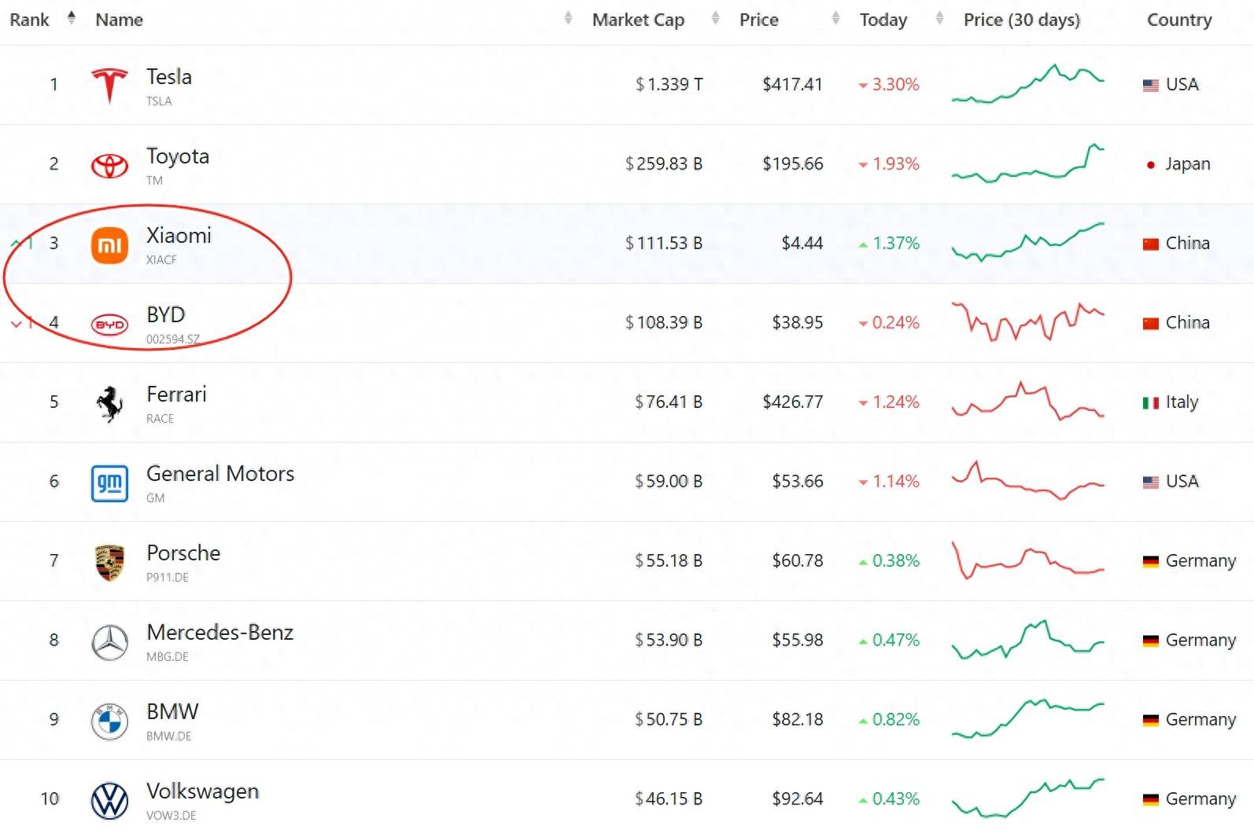
Task: Click the Price (30 days) column header
Action: [1021, 20]
